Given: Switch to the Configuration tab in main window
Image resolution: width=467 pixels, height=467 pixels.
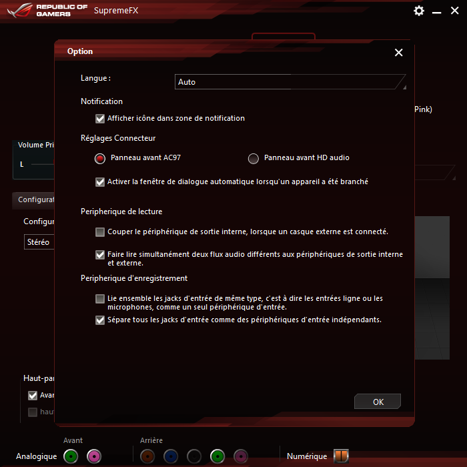Looking at the screenshot, I should (x=33, y=200).
